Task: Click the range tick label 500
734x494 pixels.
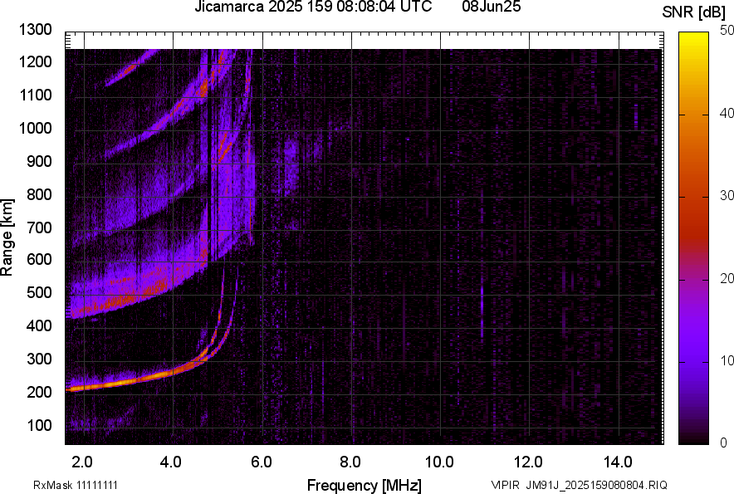Action: [x=39, y=292]
